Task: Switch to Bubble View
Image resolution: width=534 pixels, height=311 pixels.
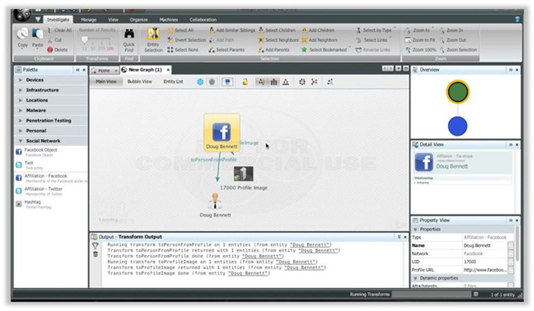Action: tap(140, 82)
